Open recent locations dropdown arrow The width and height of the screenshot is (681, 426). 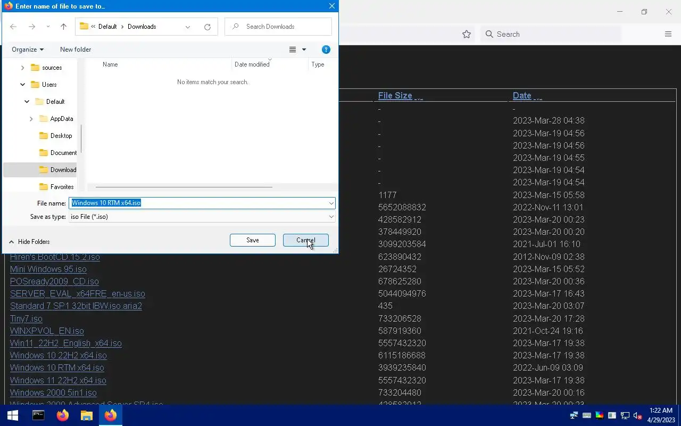coord(48,27)
